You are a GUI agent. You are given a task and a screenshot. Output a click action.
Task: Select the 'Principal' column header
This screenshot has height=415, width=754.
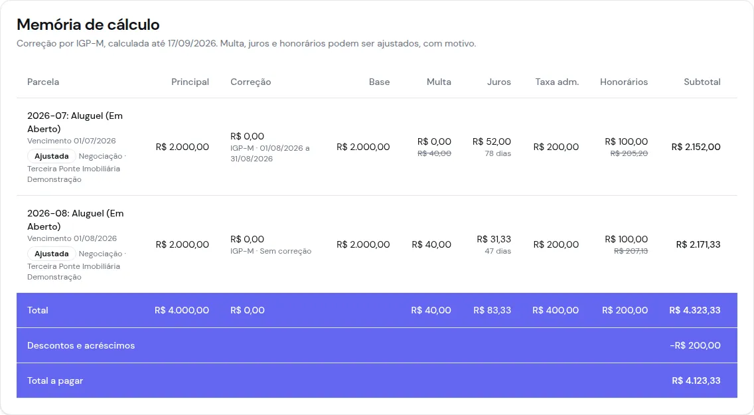[x=190, y=82]
